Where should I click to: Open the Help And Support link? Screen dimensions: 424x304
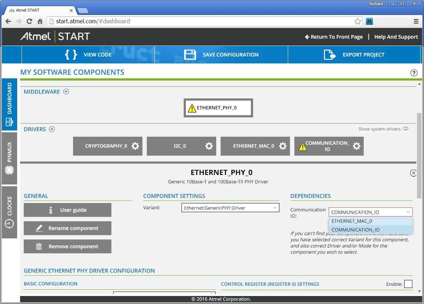point(396,37)
